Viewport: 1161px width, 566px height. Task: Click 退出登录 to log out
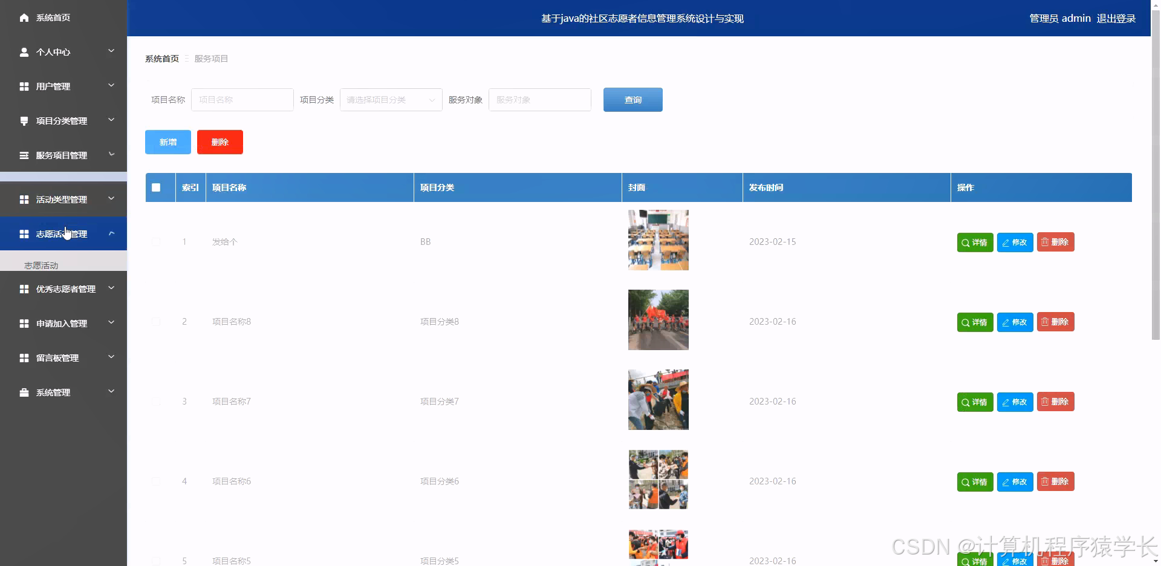1116,18
